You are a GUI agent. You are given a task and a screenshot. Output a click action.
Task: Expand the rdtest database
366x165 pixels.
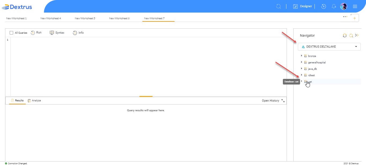(x=302, y=75)
